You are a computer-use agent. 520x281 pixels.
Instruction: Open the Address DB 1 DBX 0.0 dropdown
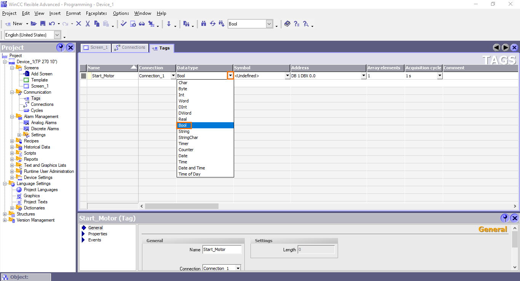click(x=364, y=76)
